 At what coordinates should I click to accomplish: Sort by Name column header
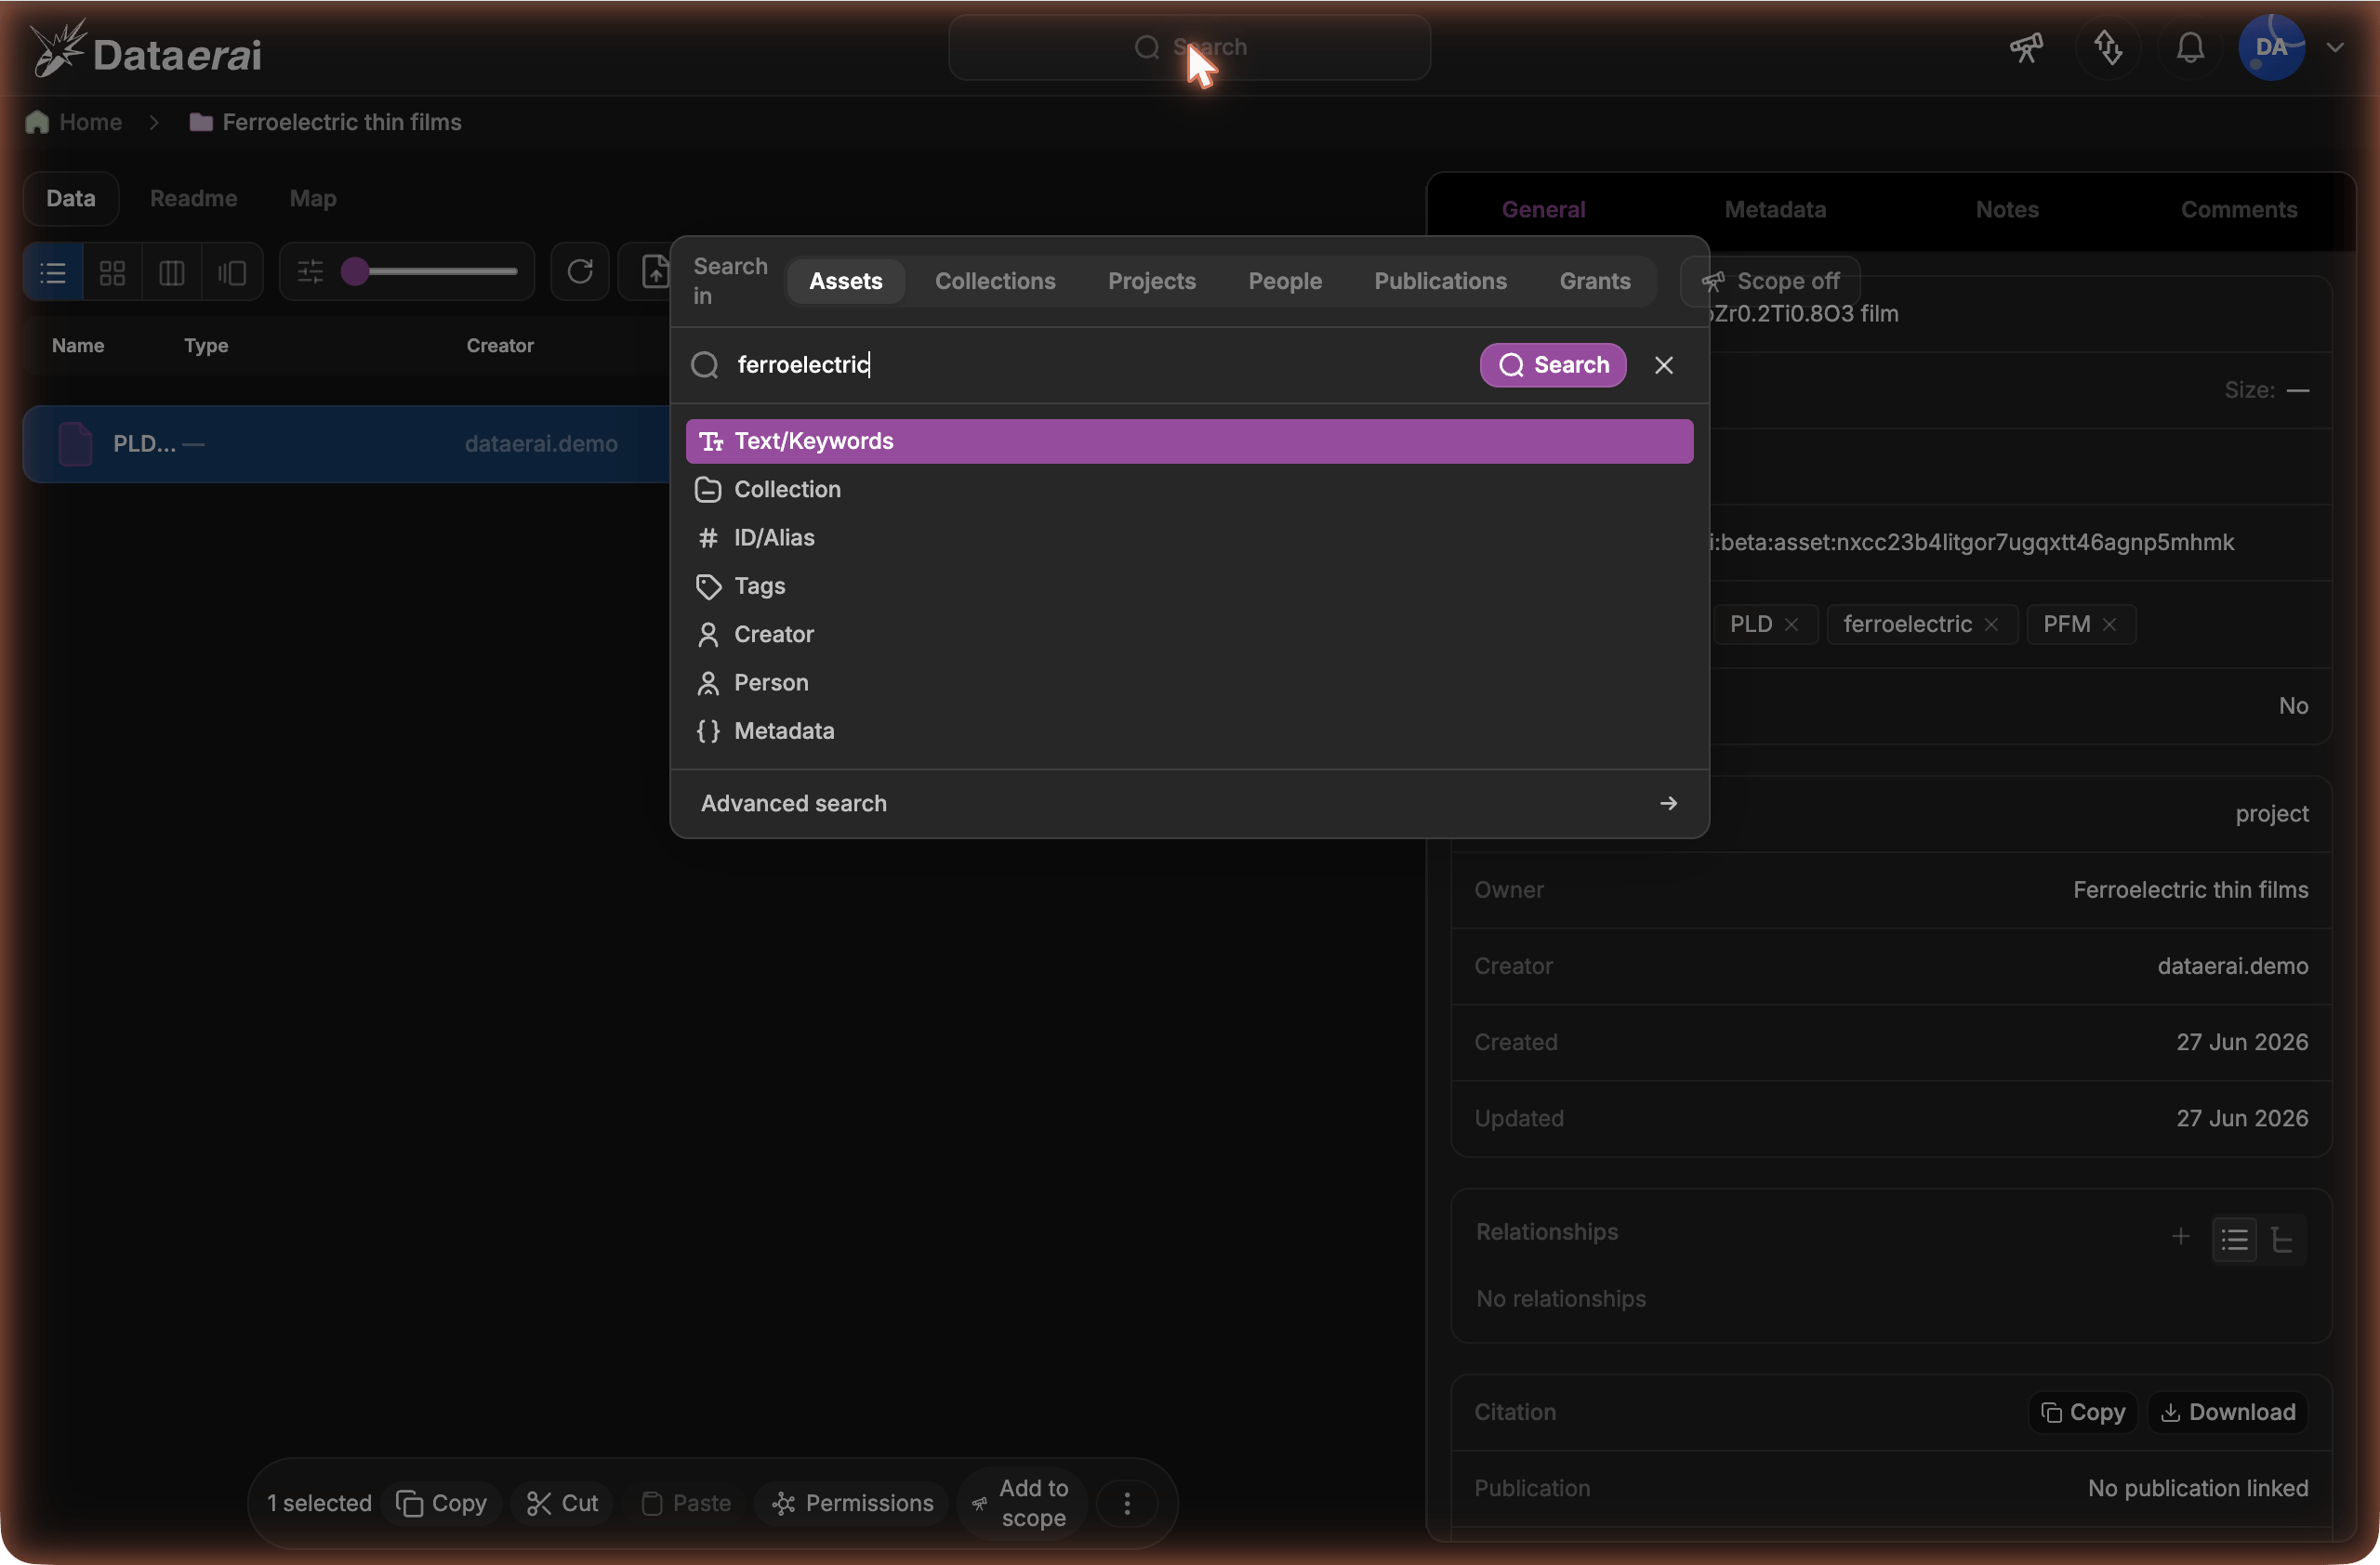coord(78,346)
